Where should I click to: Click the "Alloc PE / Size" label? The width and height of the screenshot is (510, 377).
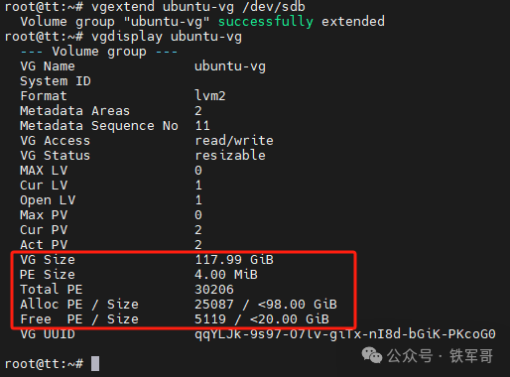(79, 305)
